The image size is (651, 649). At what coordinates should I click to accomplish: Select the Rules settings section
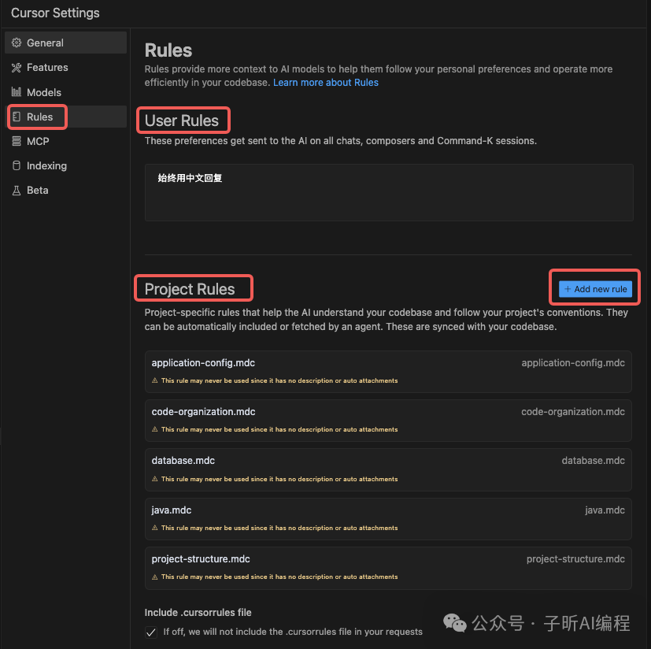(65, 117)
